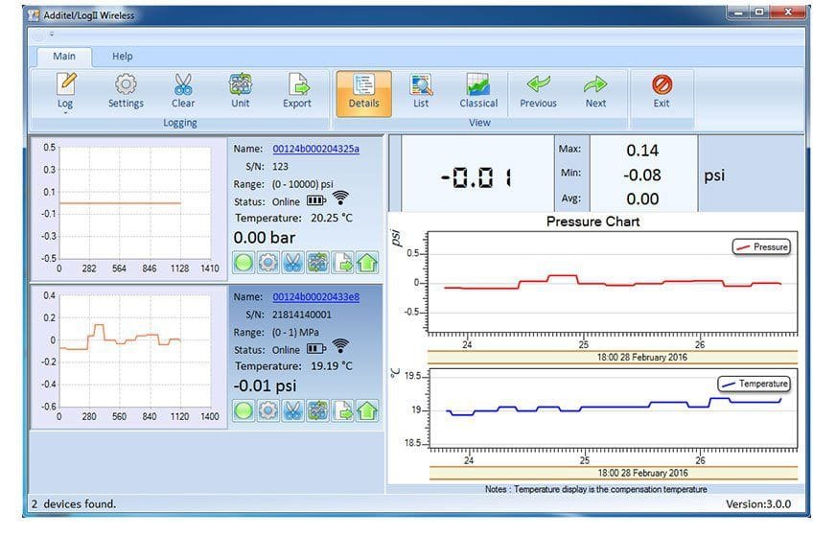
Task: Open device link 00124b000204325a
Action: coord(315,149)
